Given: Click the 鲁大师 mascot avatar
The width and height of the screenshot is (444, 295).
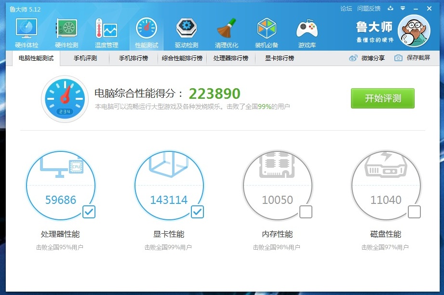Looking at the screenshot, I should (414, 31).
